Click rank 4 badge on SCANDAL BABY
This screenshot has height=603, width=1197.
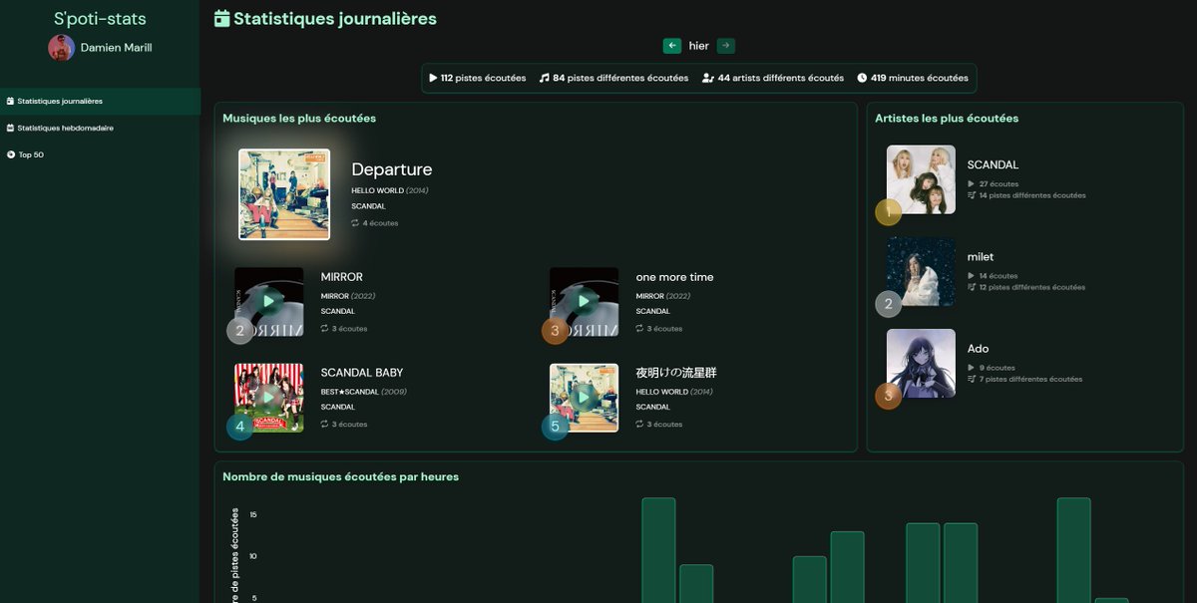[240, 427]
